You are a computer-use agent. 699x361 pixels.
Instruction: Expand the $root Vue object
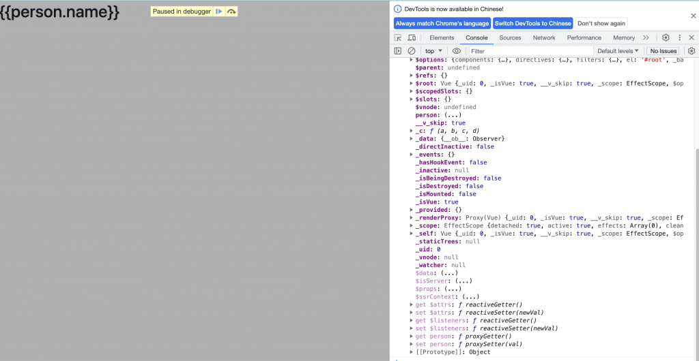[412, 84]
